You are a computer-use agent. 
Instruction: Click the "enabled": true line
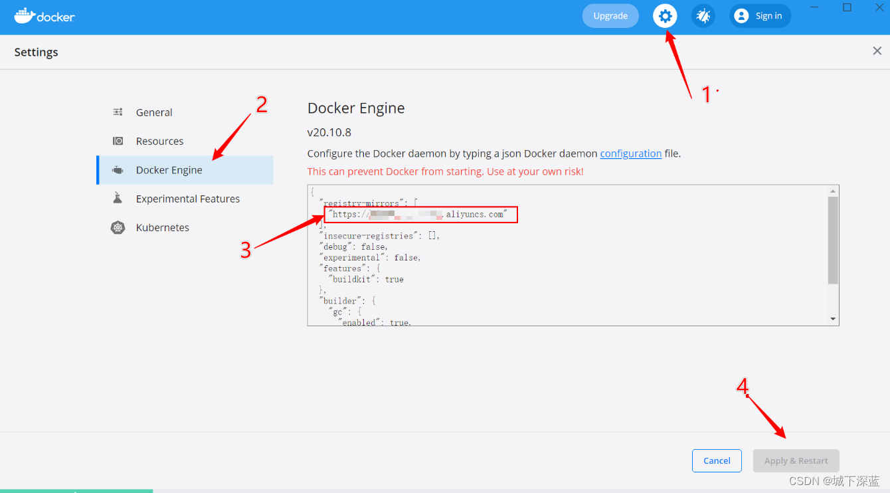coord(375,322)
